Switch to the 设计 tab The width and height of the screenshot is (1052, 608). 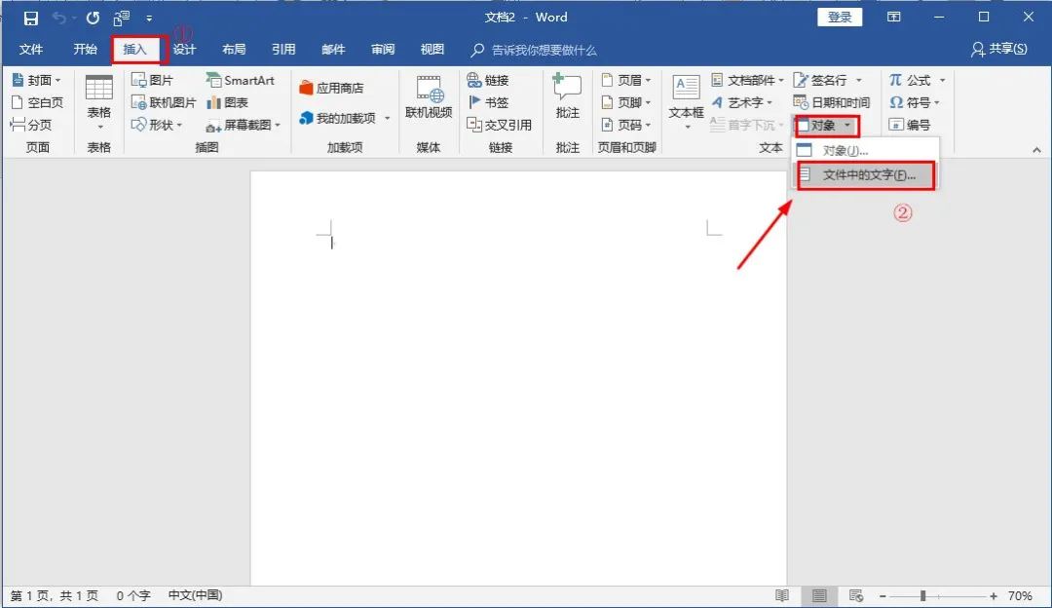(184, 50)
